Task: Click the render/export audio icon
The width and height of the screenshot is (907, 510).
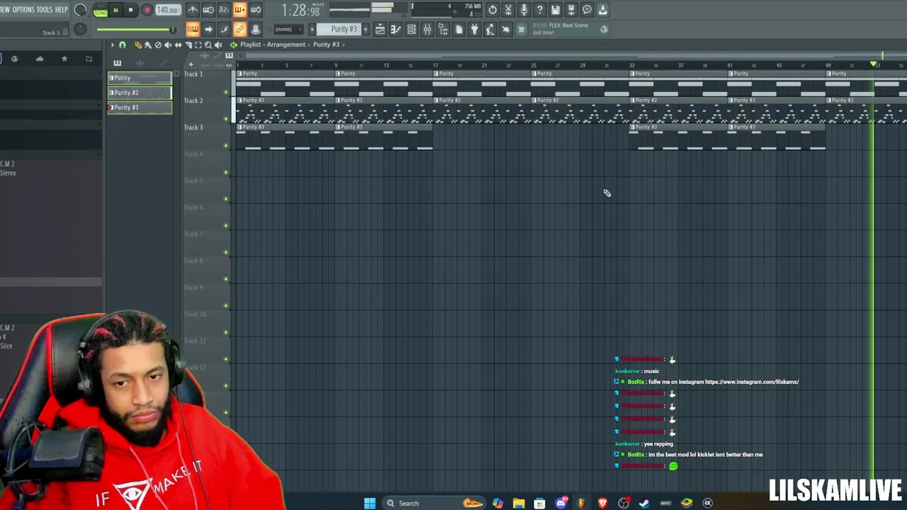Action: tap(571, 10)
